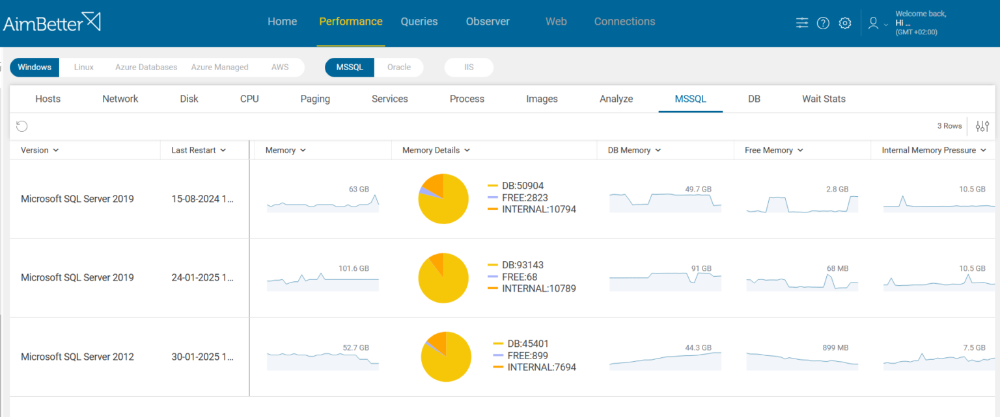The height and width of the screenshot is (417, 1000).
Task: Open the Version column sort dropdown
Action: [x=55, y=150]
